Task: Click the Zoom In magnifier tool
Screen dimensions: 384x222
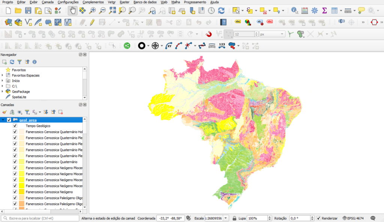Action: tap(92, 10)
